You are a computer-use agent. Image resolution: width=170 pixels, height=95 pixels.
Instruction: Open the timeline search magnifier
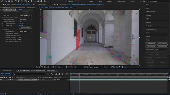tap(14, 74)
